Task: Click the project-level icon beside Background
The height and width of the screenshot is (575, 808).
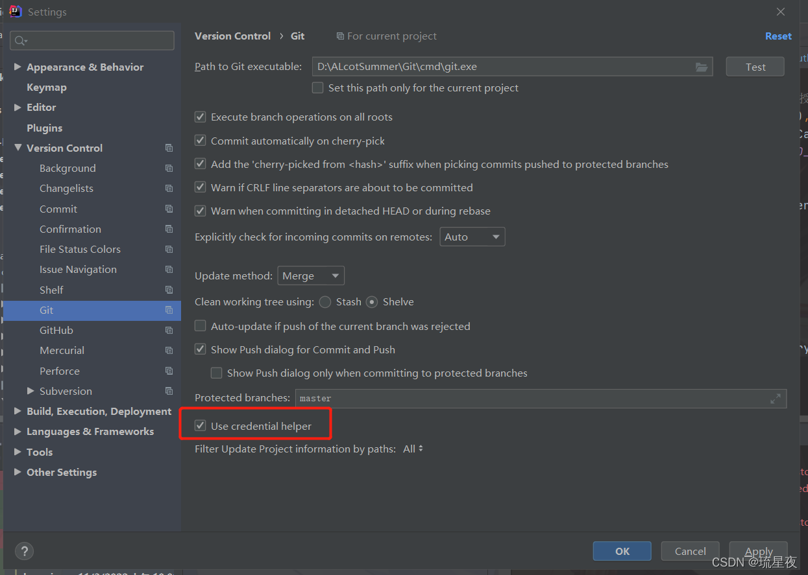Action: coord(169,169)
